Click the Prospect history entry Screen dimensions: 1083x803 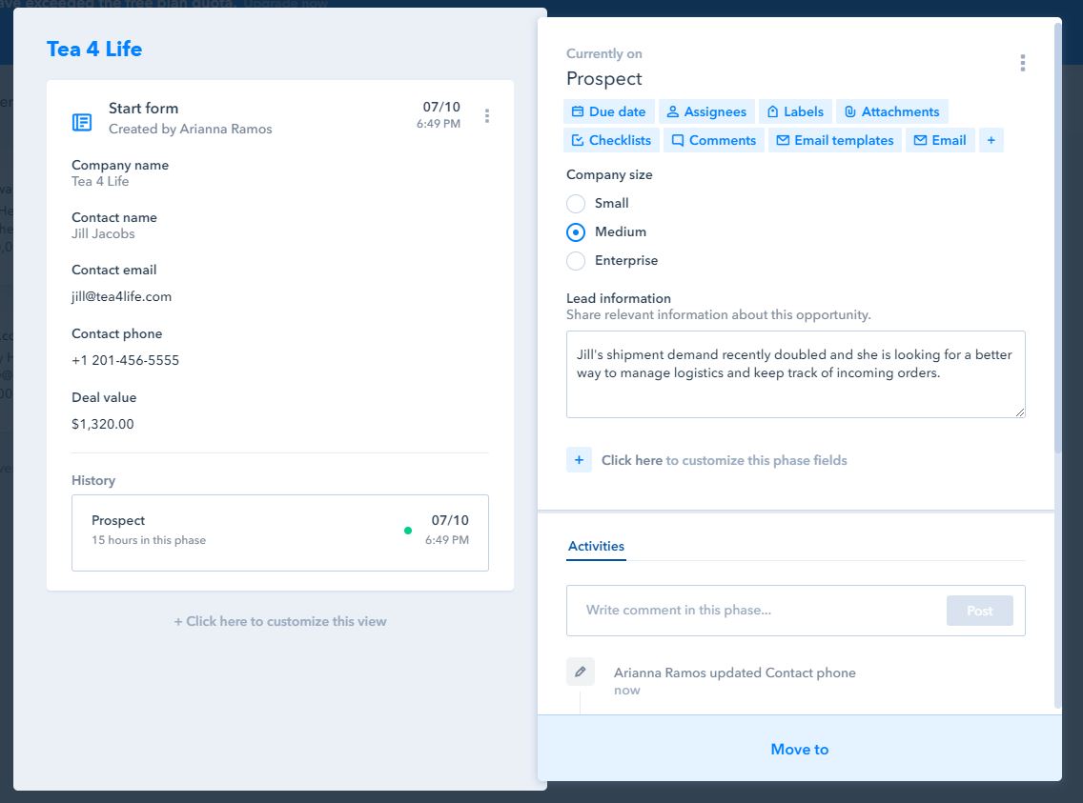click(x=279, y=532)
